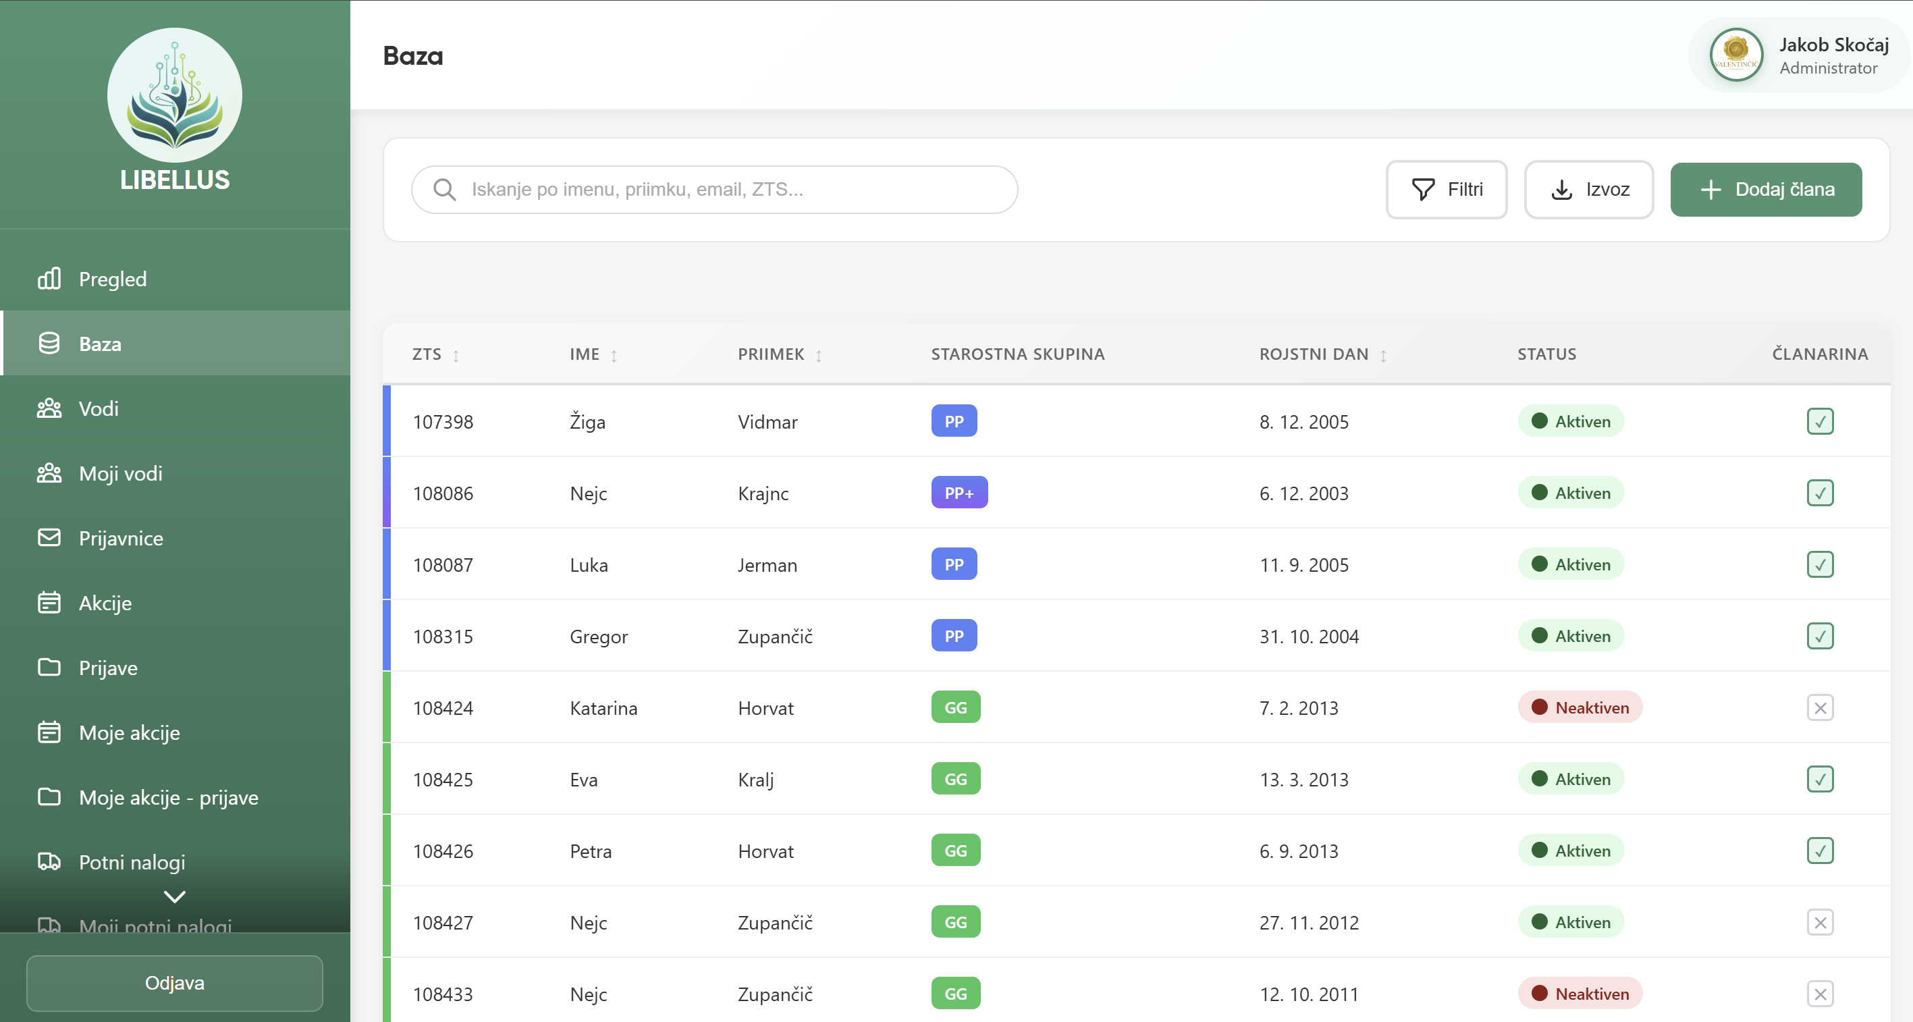Click the Akcije calendar icon
Image resolution: width=1913 pixels, height=1022 pixels.
click(49, 602)
